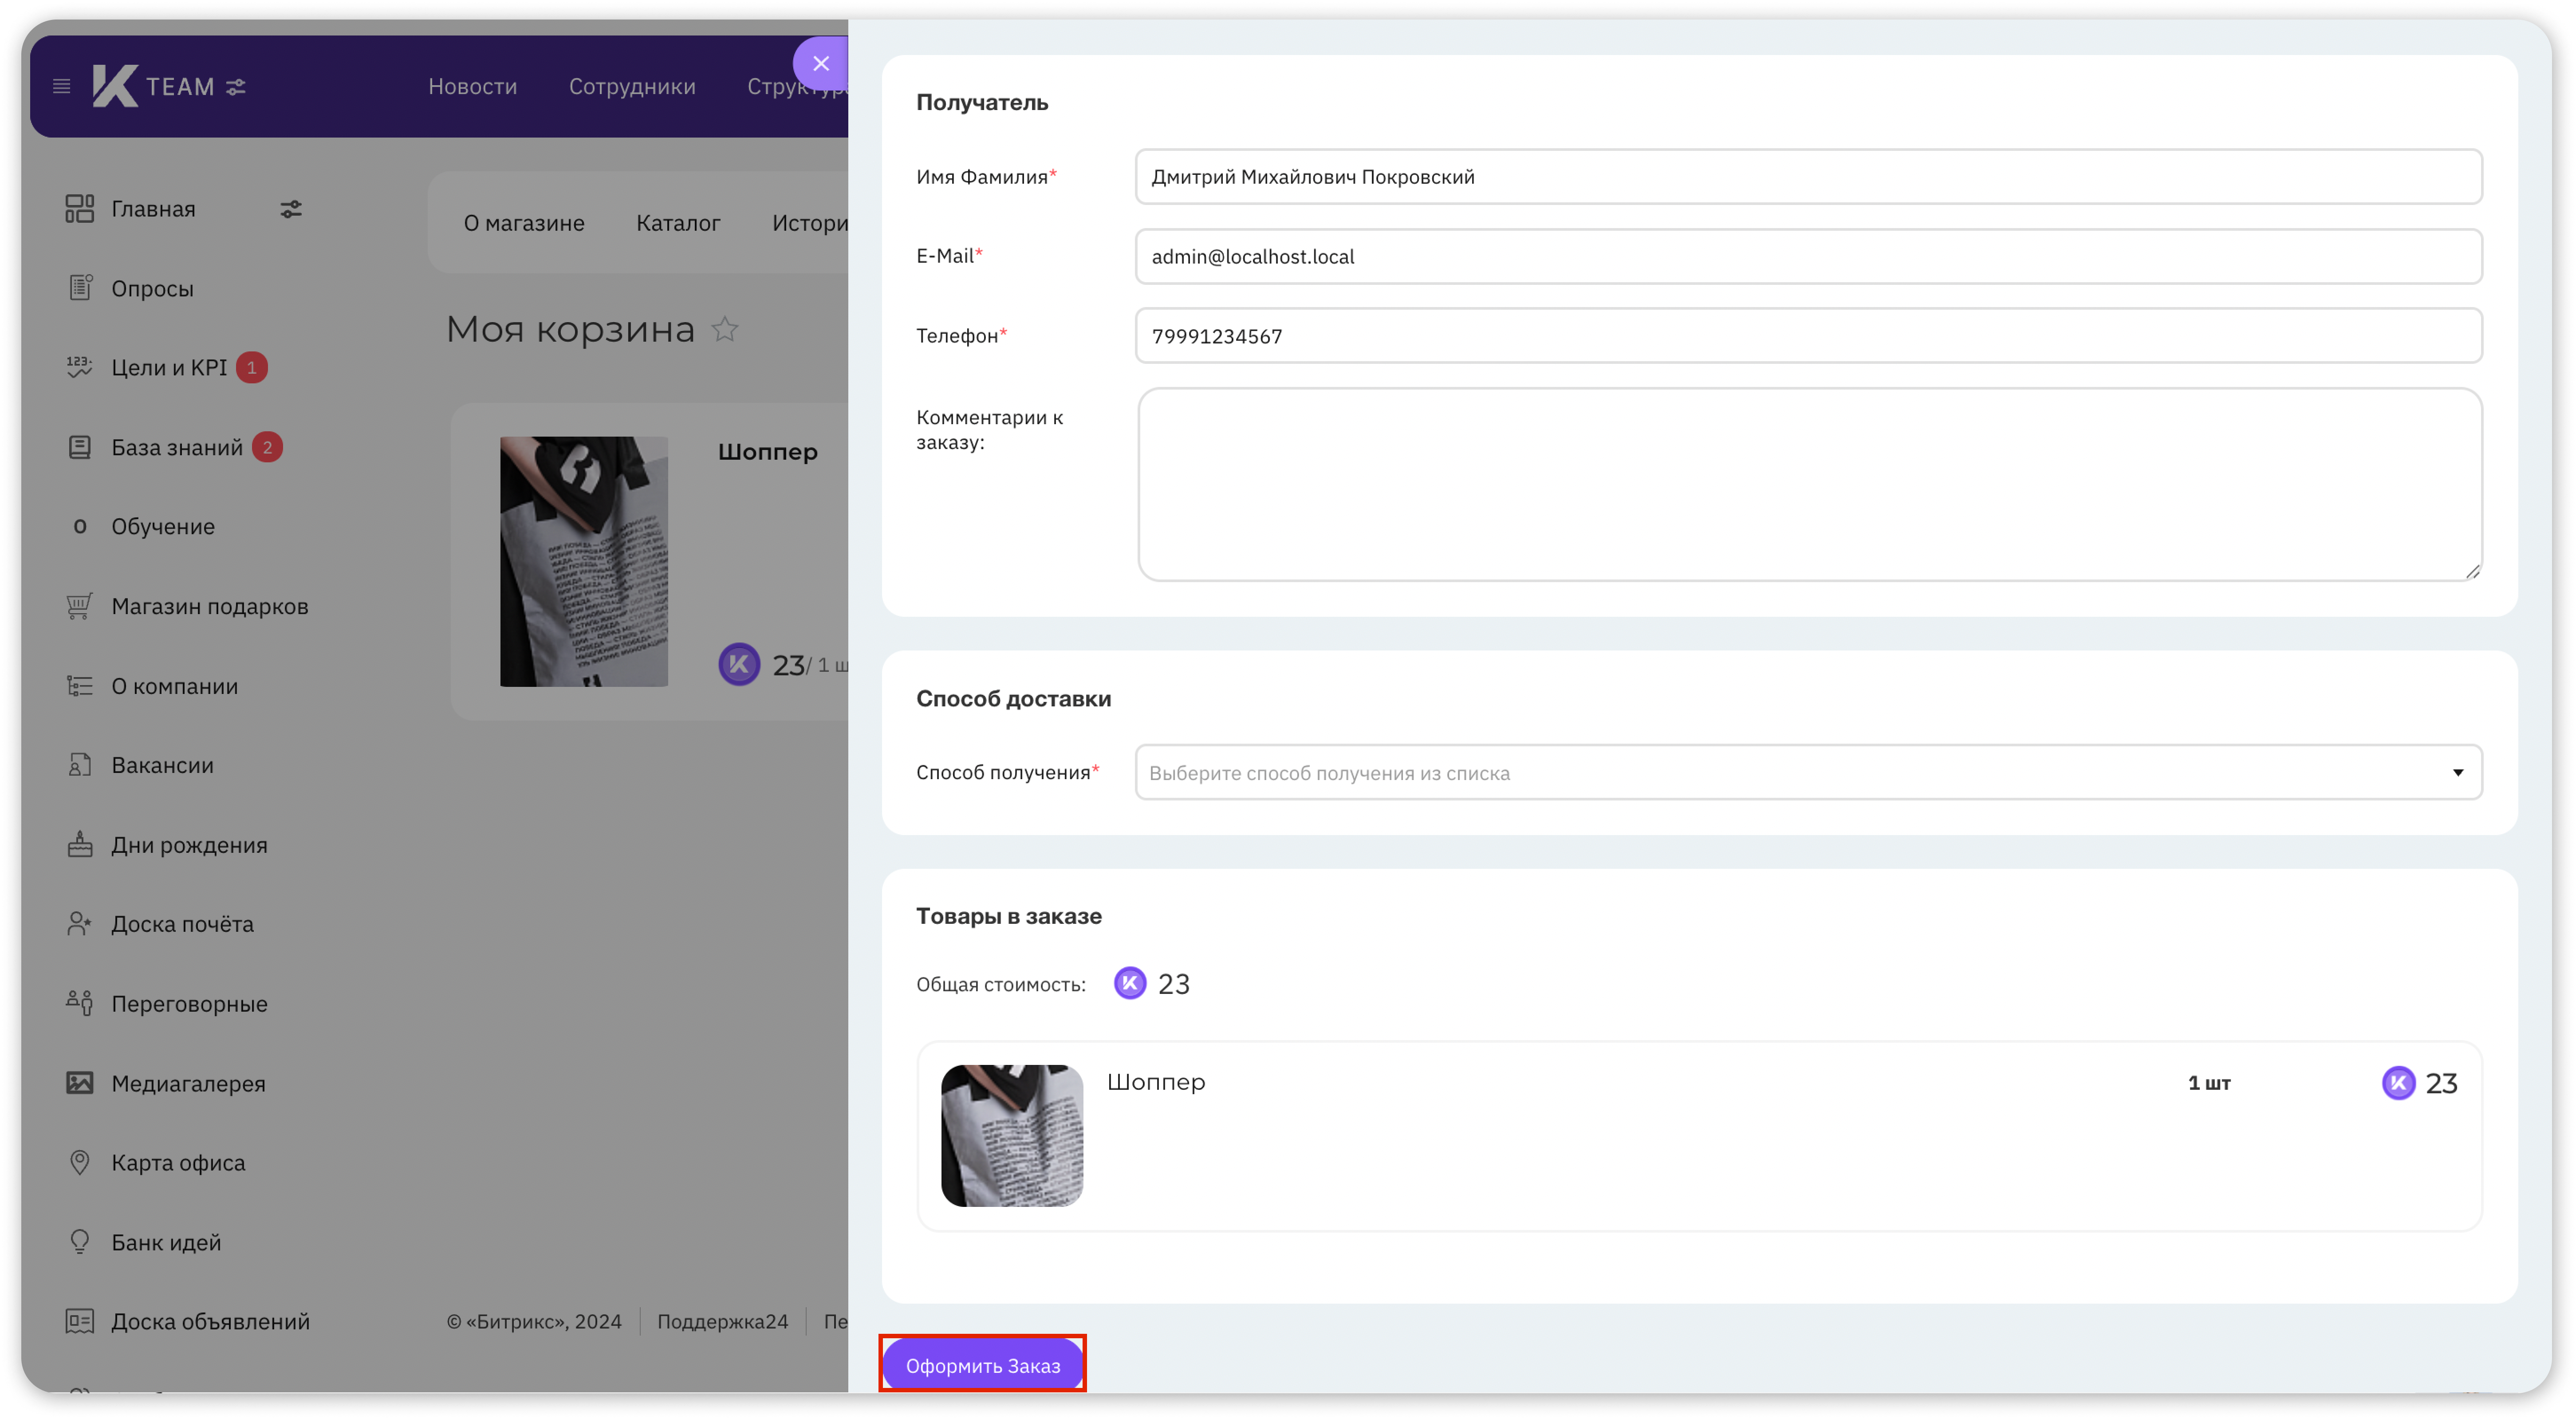Go to Главная in sidebar

coord(153,209)
